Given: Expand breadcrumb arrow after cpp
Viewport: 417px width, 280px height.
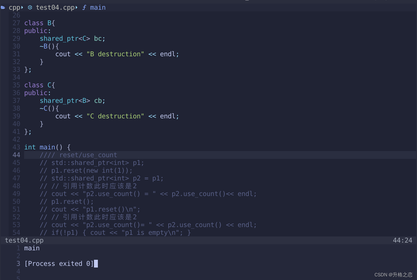Looking at the screenshot, I should pyautogui.click(x=22, y=7).
